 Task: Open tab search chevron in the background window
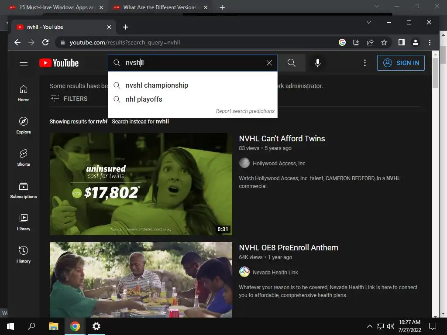[x=377, y=6]
